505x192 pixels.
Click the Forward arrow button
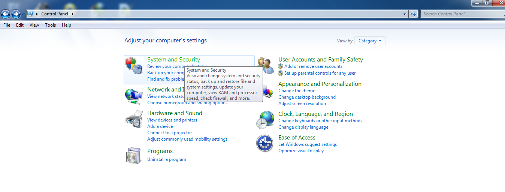tap(16, 14)
